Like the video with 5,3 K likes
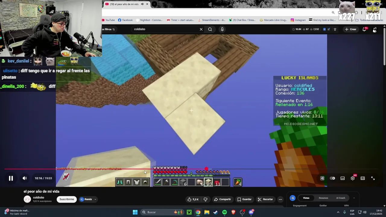This screenshot has height=217, width=386. coord(193,199)
